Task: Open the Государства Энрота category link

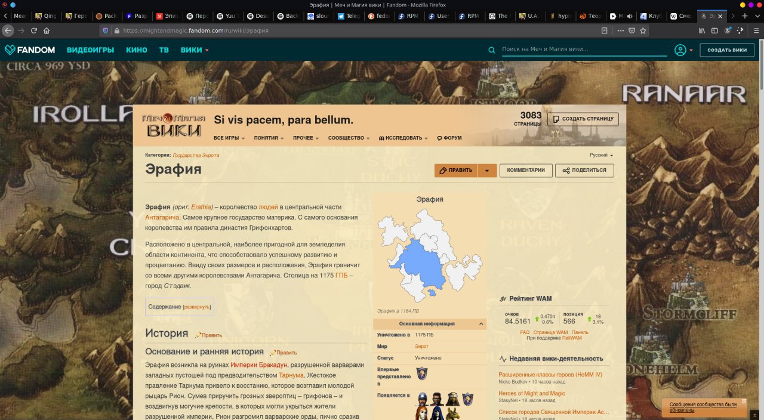Action: 196,155
